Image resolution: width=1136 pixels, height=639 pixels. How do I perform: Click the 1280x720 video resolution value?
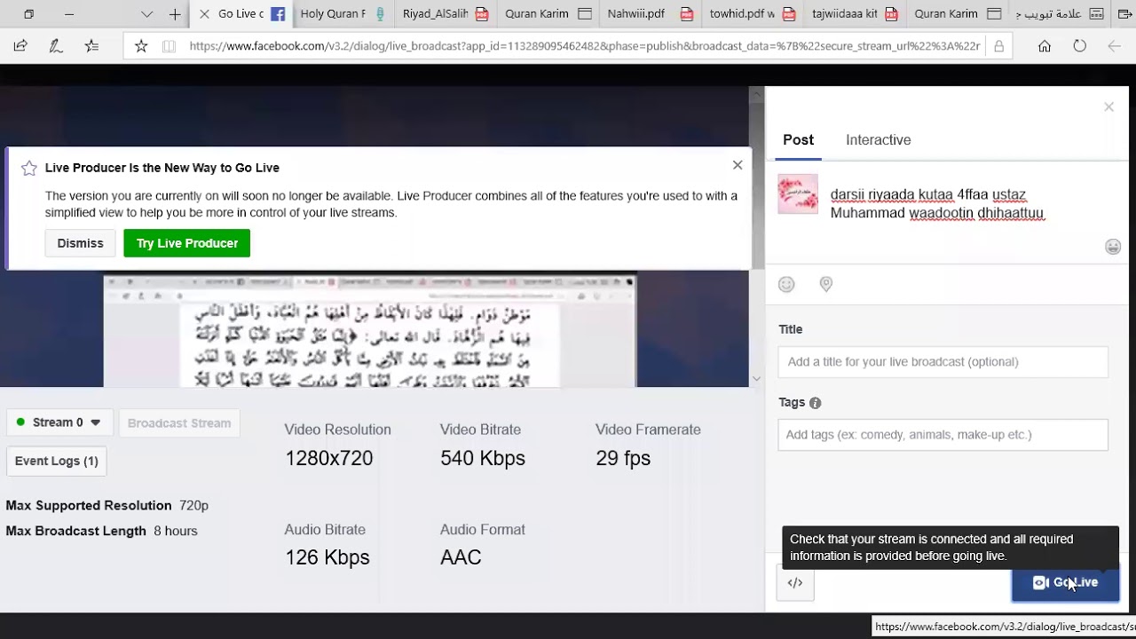pyautogui.click(x=328, y=458)
